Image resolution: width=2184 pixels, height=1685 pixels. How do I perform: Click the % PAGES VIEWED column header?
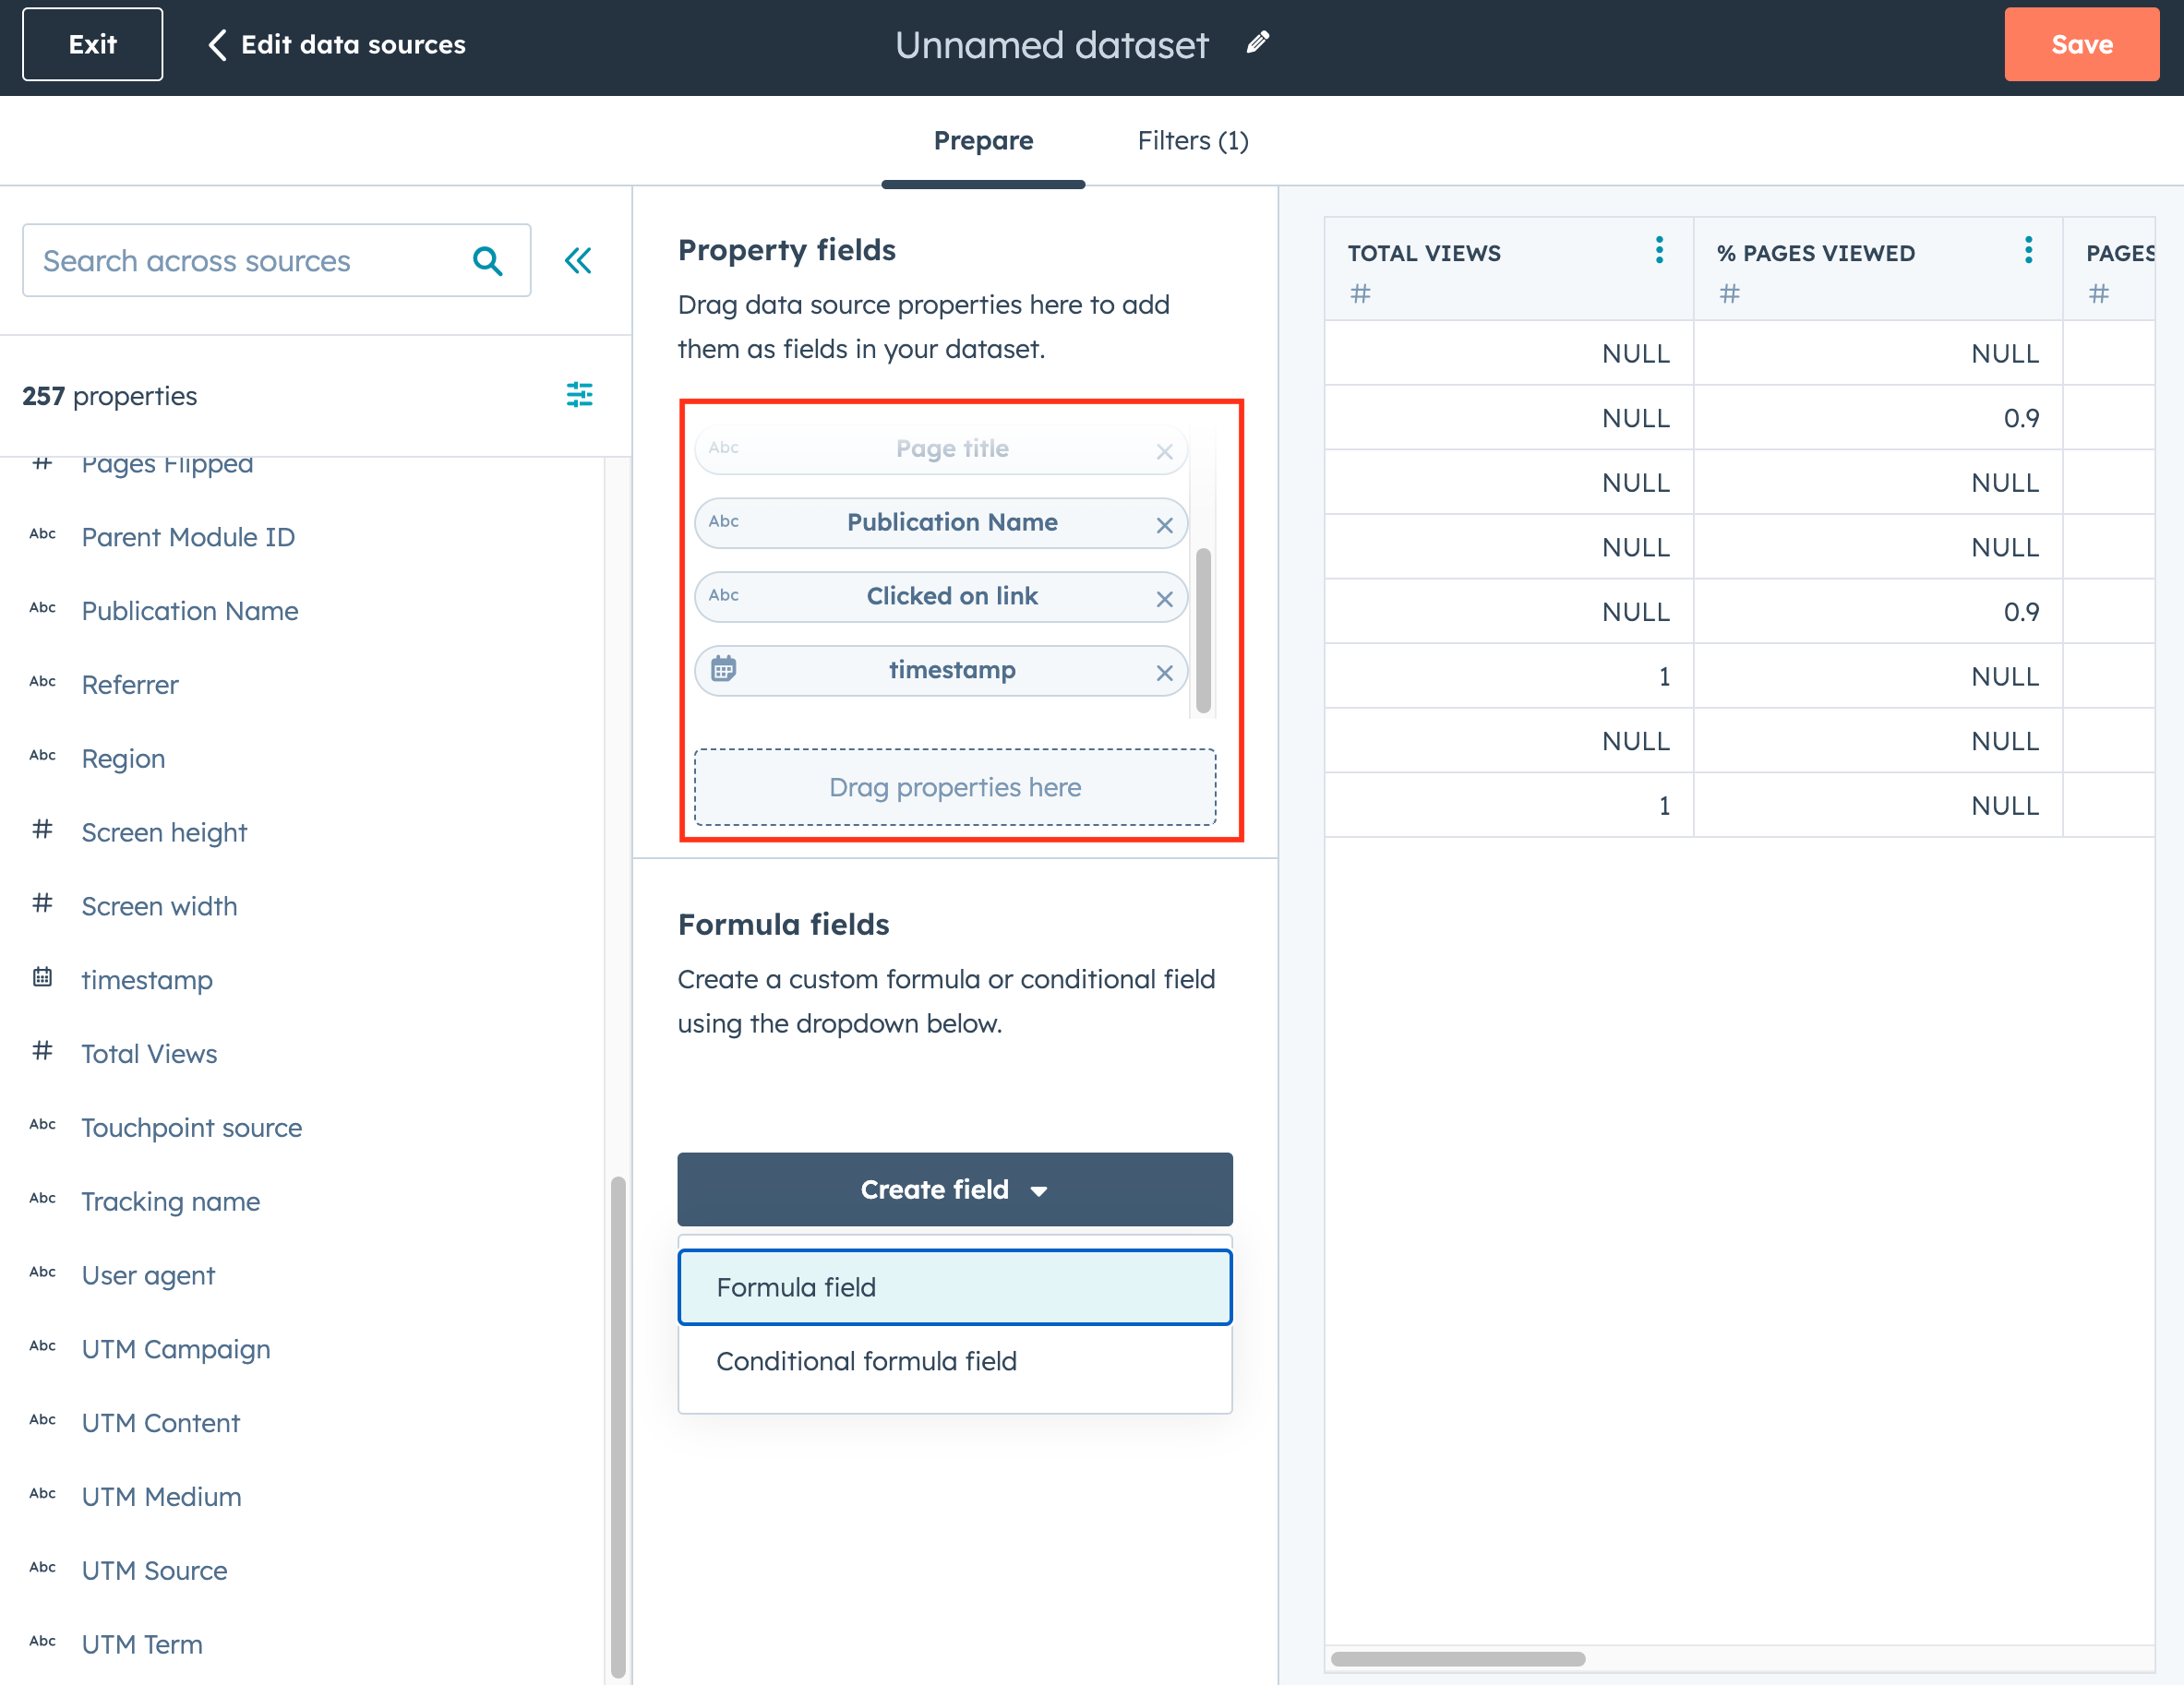coord(1815,253)
